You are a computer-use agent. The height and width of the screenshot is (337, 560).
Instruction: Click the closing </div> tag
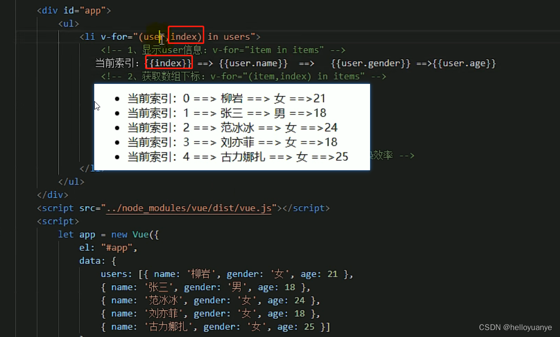click(x=52, y=195)
